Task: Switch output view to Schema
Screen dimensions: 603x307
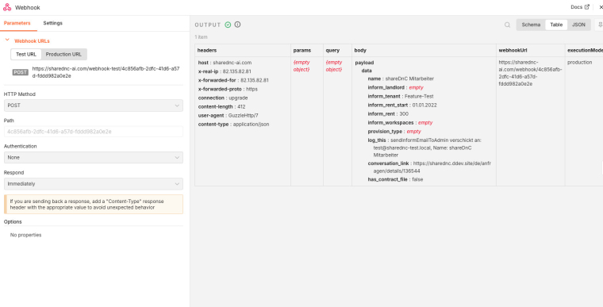Action: tap(531, 25)
